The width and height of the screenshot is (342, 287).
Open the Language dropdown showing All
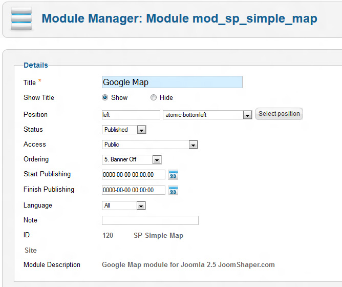[x=141, y=206]
